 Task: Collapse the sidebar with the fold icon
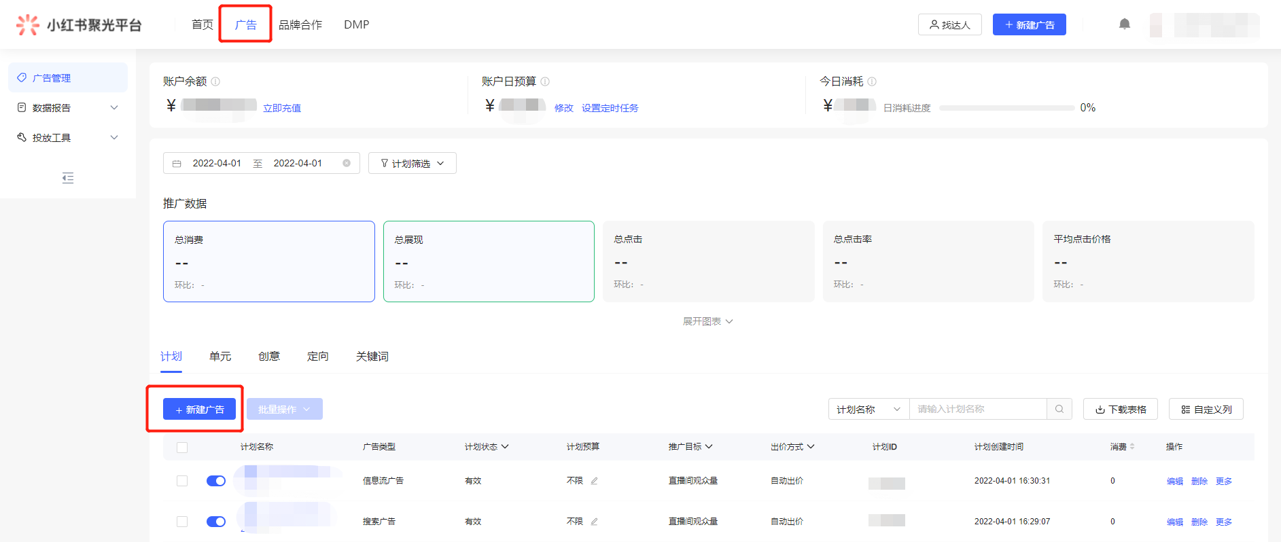click(68, 178)
